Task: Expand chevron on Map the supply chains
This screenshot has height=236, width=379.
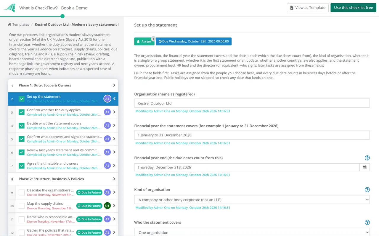Action: pyautogui.click(x=114, y=206)
